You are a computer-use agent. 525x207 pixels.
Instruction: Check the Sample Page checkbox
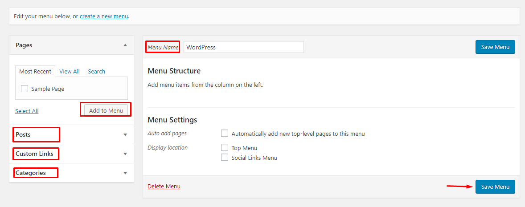(25, 89)
